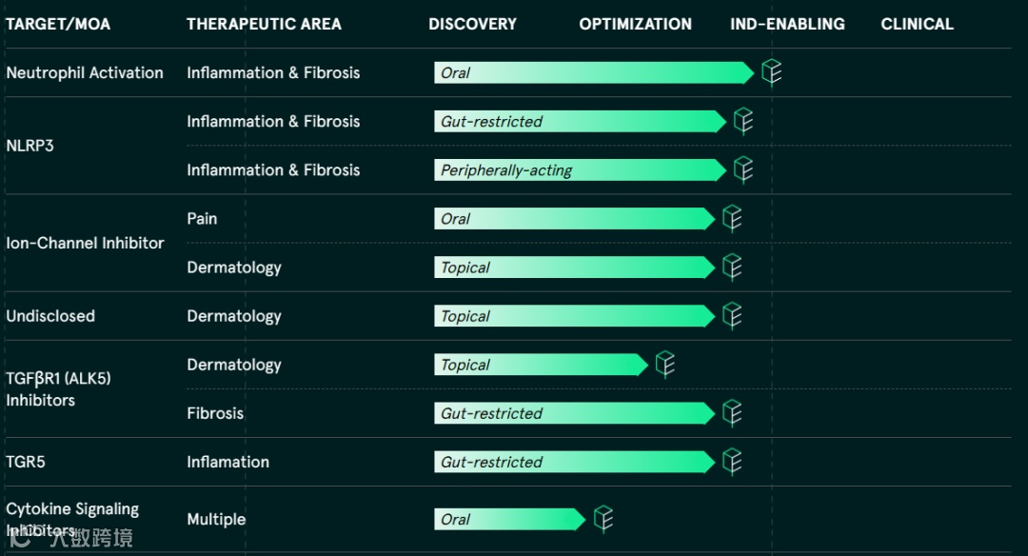Click the logo icon in the Fibrosis row
This screenshot has width=1028, height=556.
(732, 413)
